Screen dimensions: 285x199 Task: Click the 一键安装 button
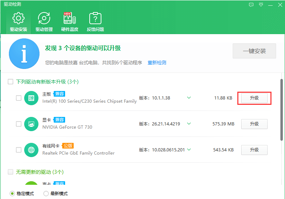pos(254,51)
